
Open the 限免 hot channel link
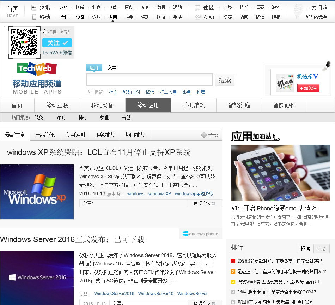pos(39,118)
